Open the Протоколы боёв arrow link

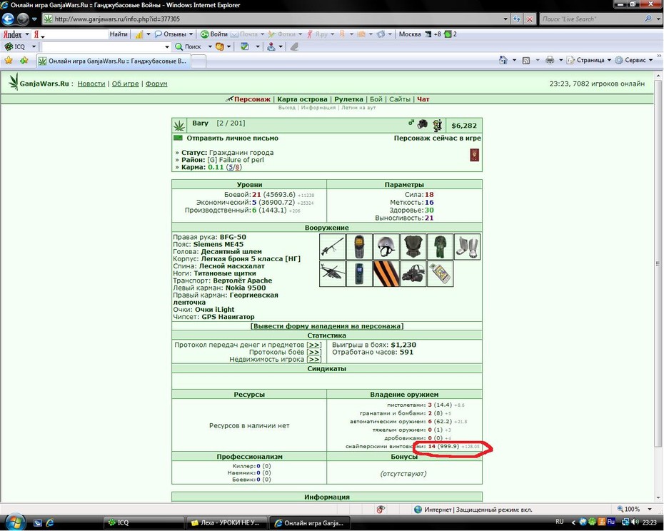(313, 352)
